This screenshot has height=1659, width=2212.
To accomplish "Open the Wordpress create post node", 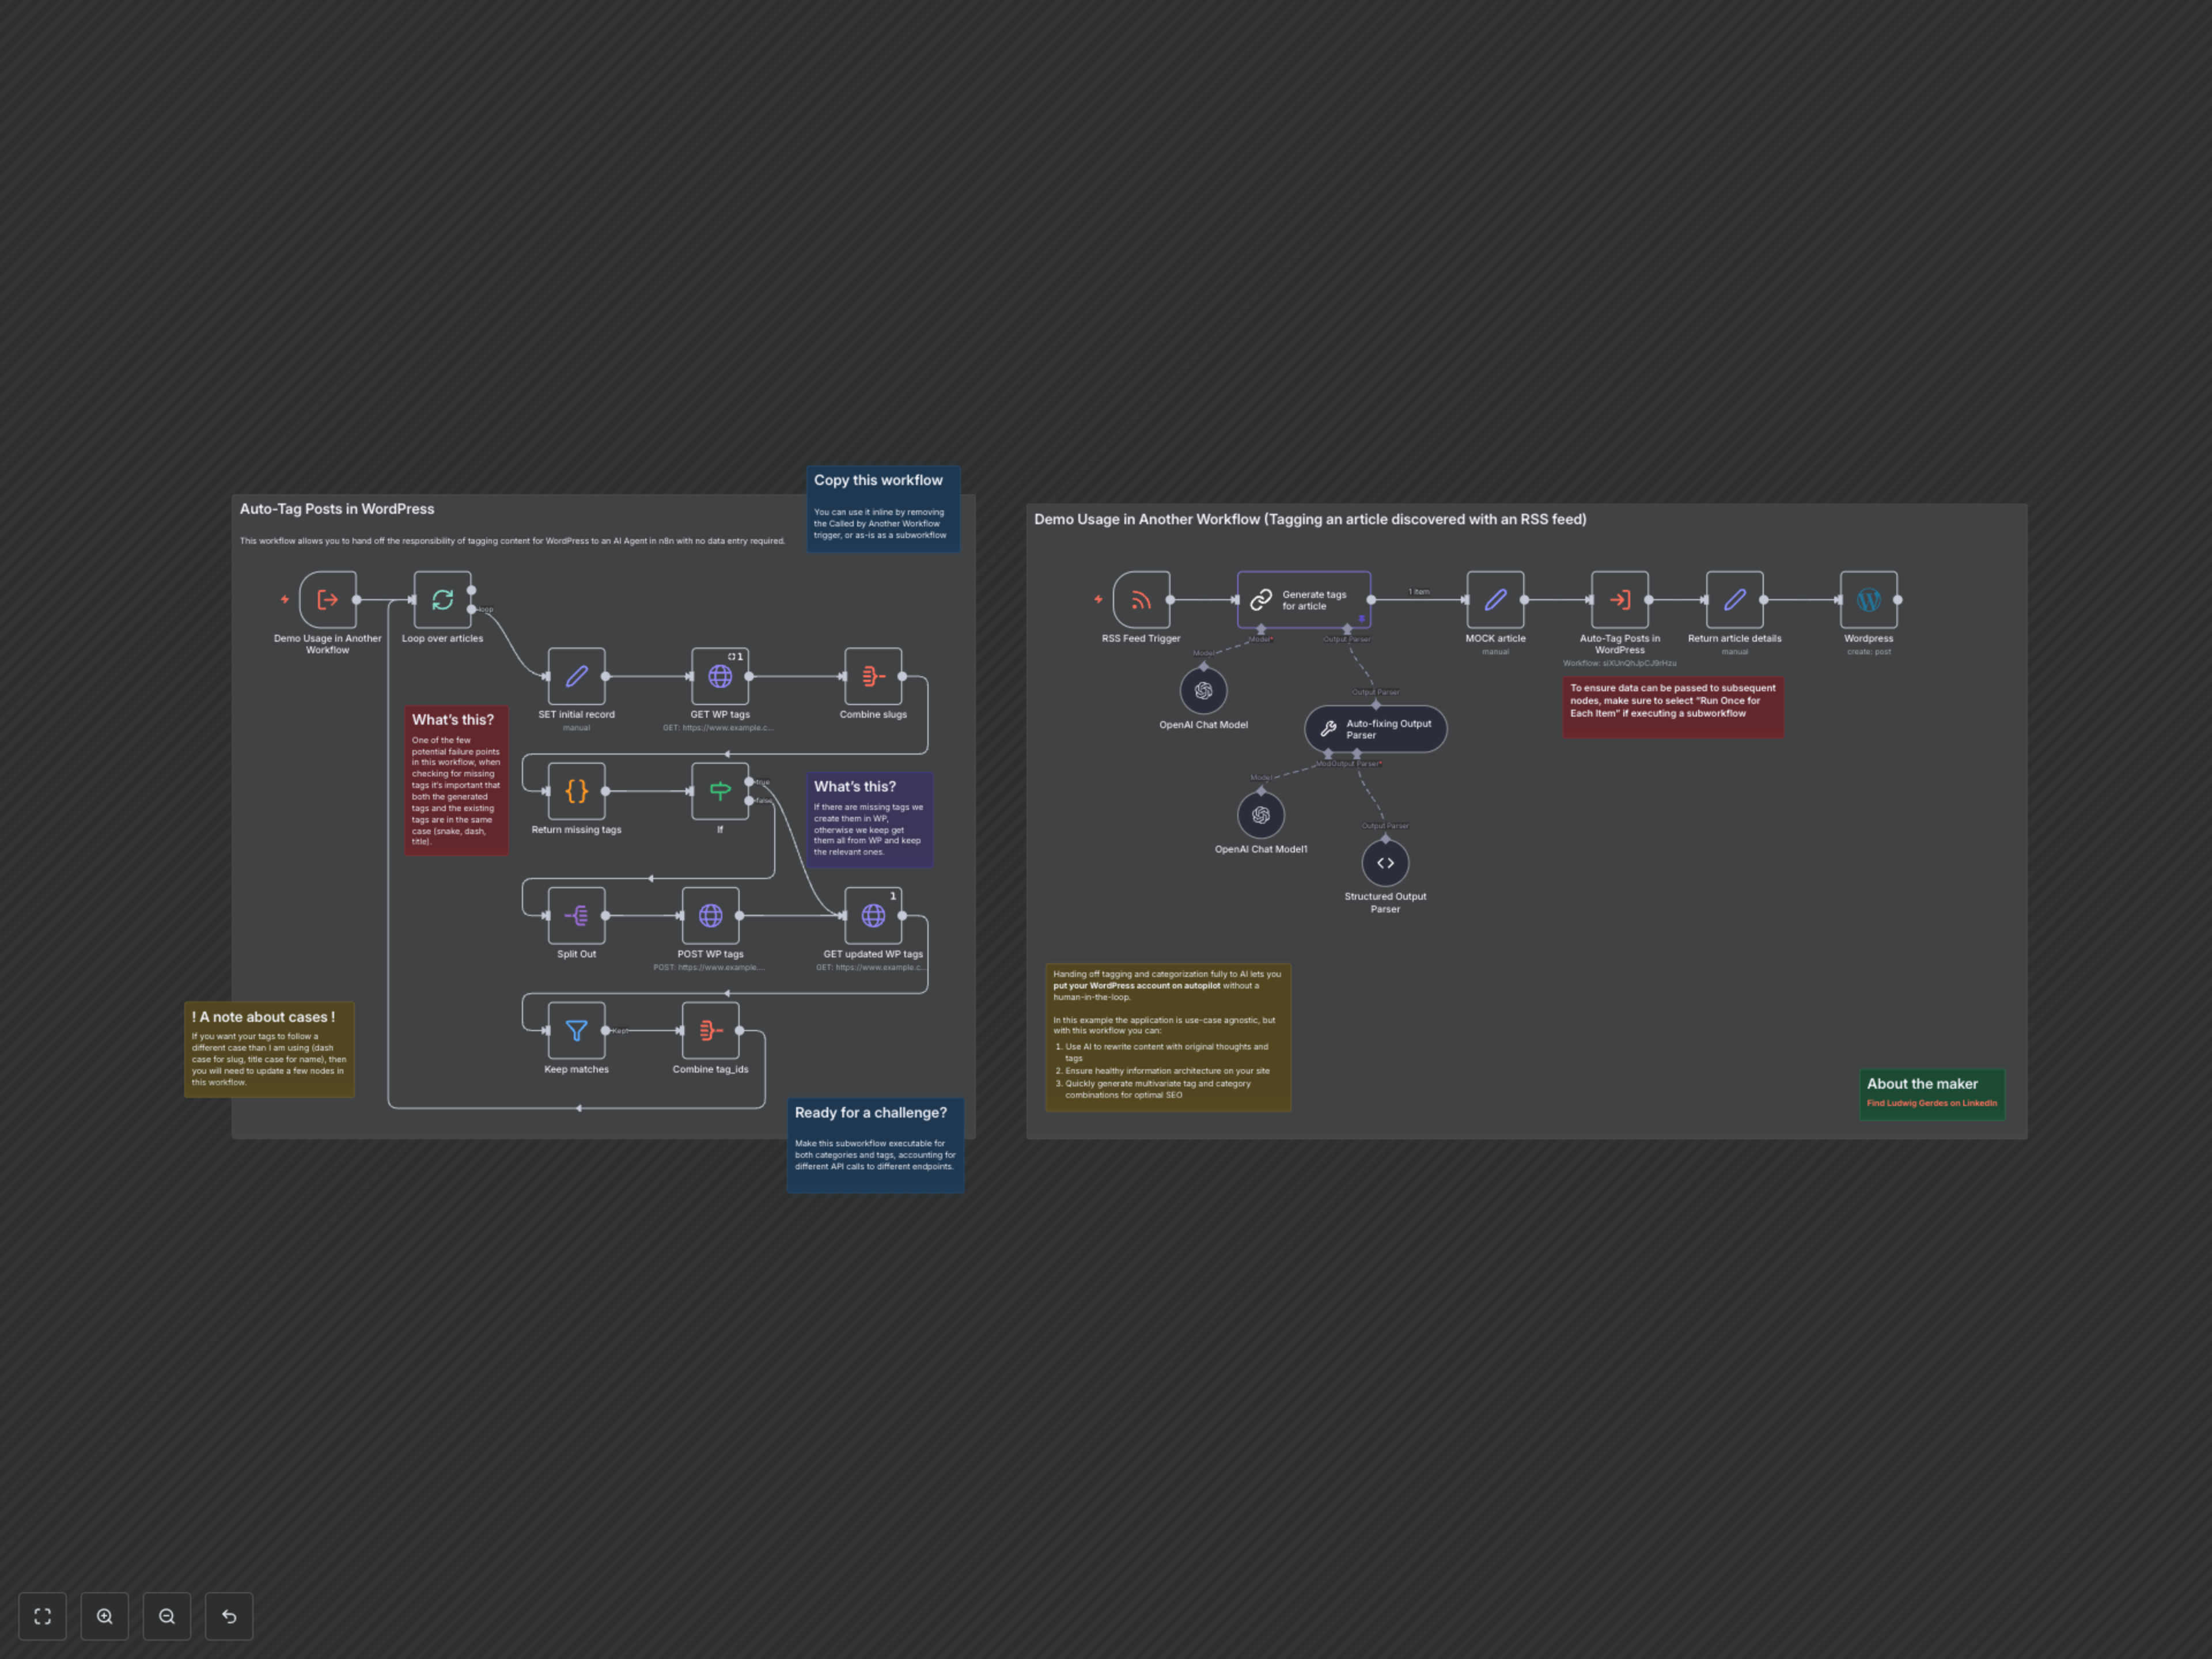I will [x=1868, y=600].
